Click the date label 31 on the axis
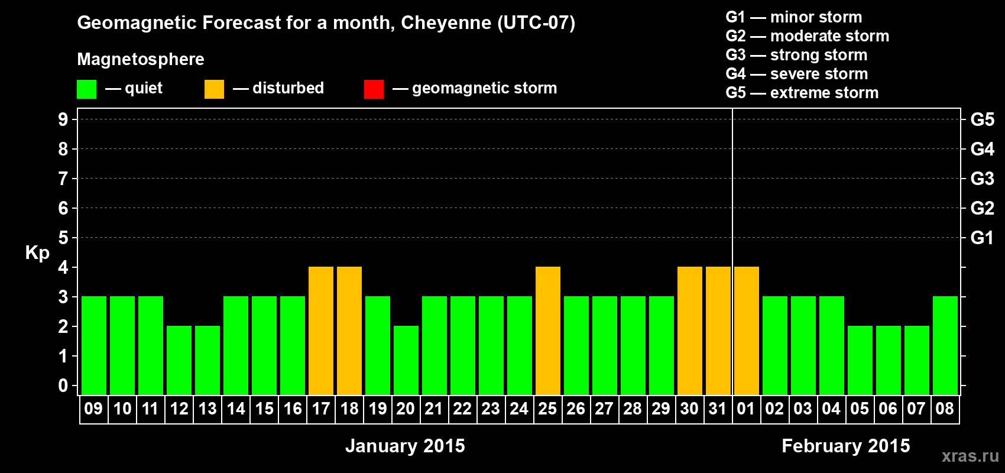The width and height of the screenshot is (1005, 473). coord(718,409)
